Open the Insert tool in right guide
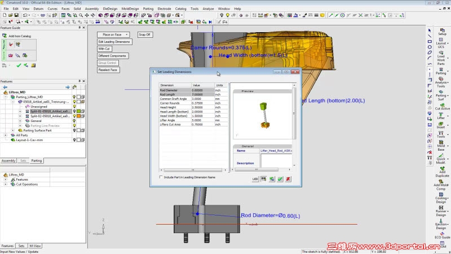This screenshot has width=451, height=254. (x=441, y=125)
